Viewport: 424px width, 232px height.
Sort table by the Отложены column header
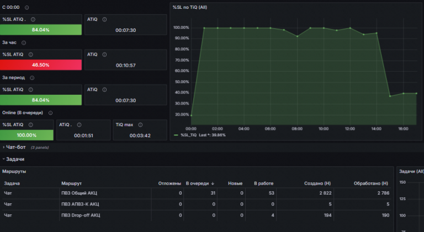click(169, 184)
